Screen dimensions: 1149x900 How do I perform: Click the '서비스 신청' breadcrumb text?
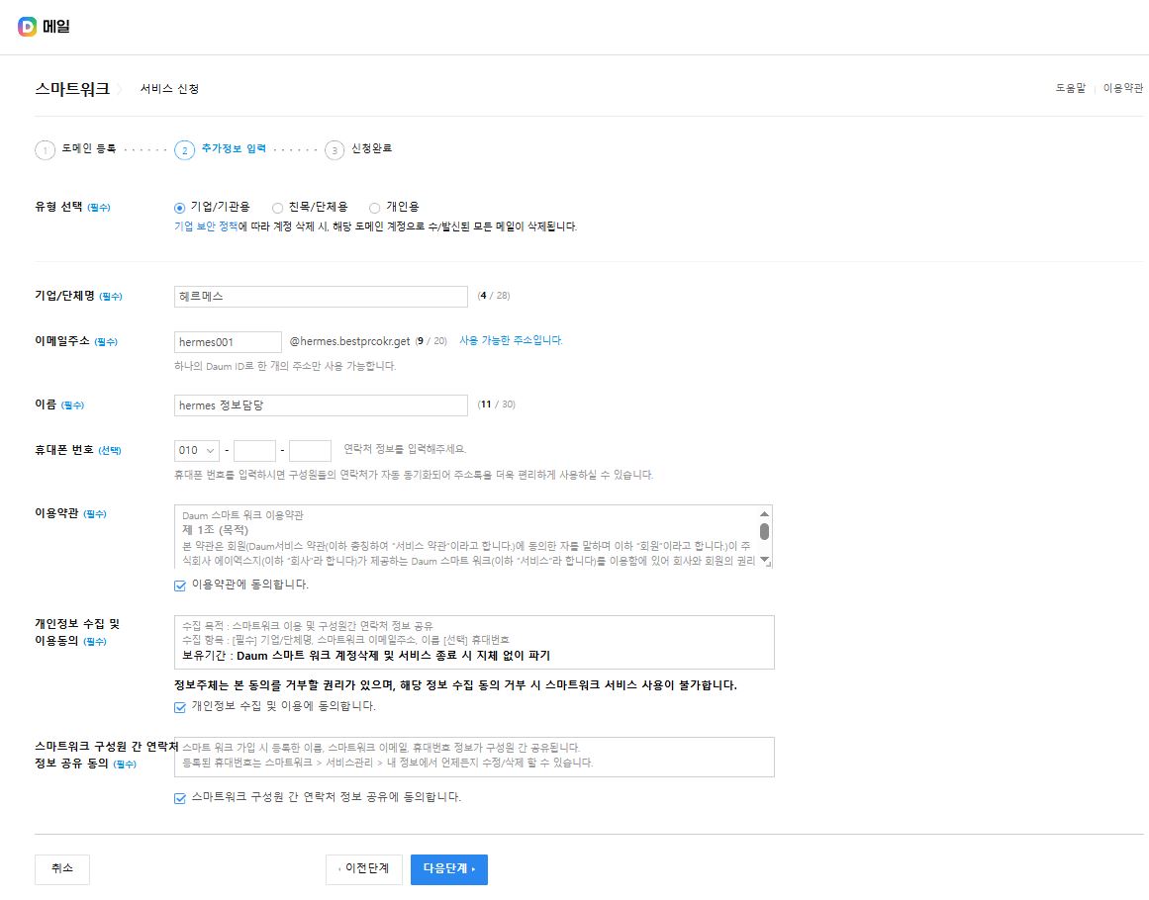[x=169, y=89]
